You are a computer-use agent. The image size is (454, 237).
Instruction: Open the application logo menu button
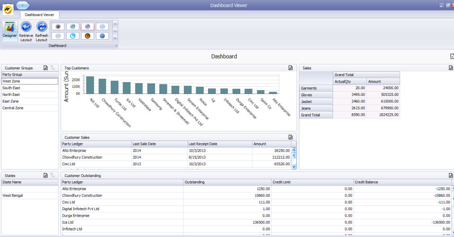click(8, 9)
